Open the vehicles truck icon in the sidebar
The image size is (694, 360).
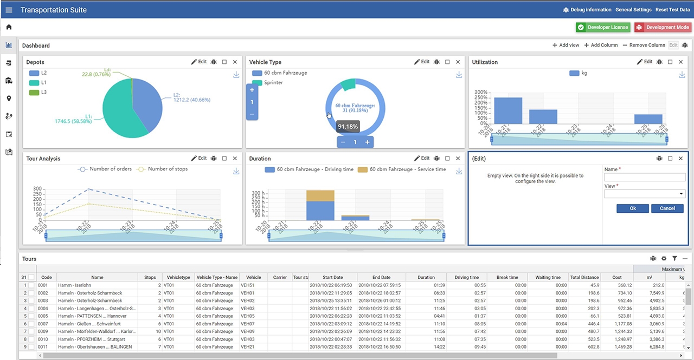pyautogui.click(x=9, y=81)
